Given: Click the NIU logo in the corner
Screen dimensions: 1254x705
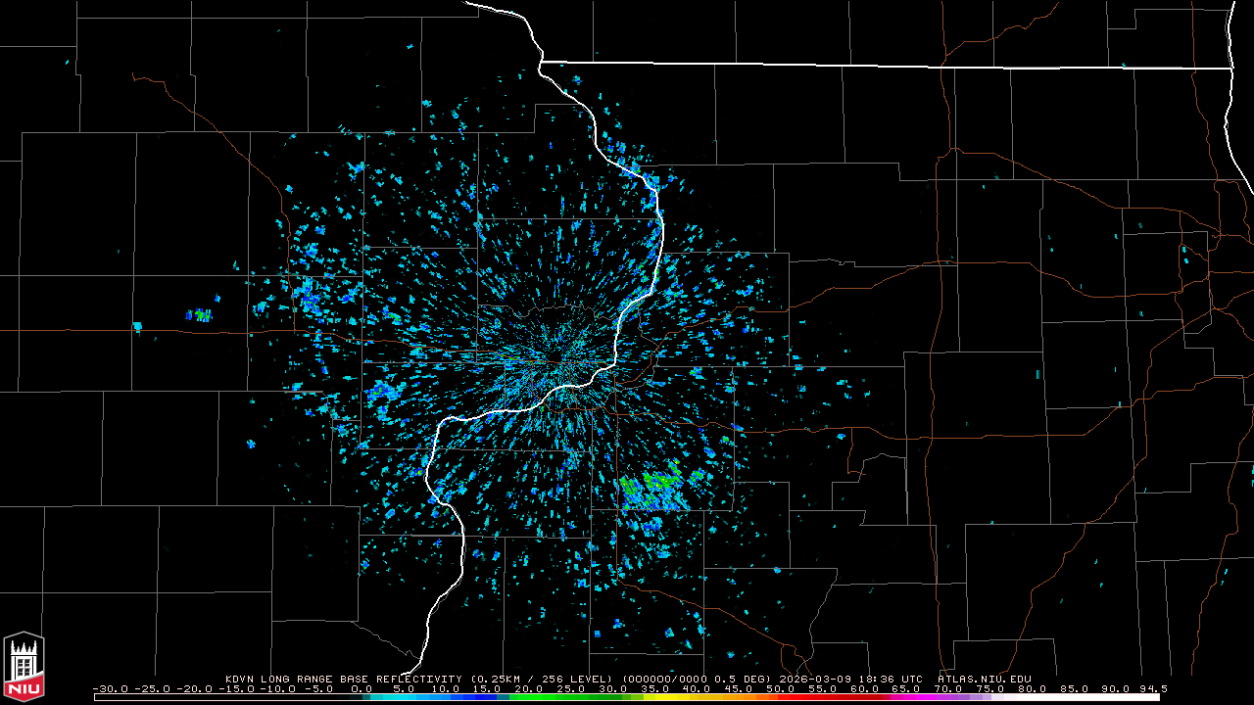Looking at the screenshot, I should click(24, 668).
